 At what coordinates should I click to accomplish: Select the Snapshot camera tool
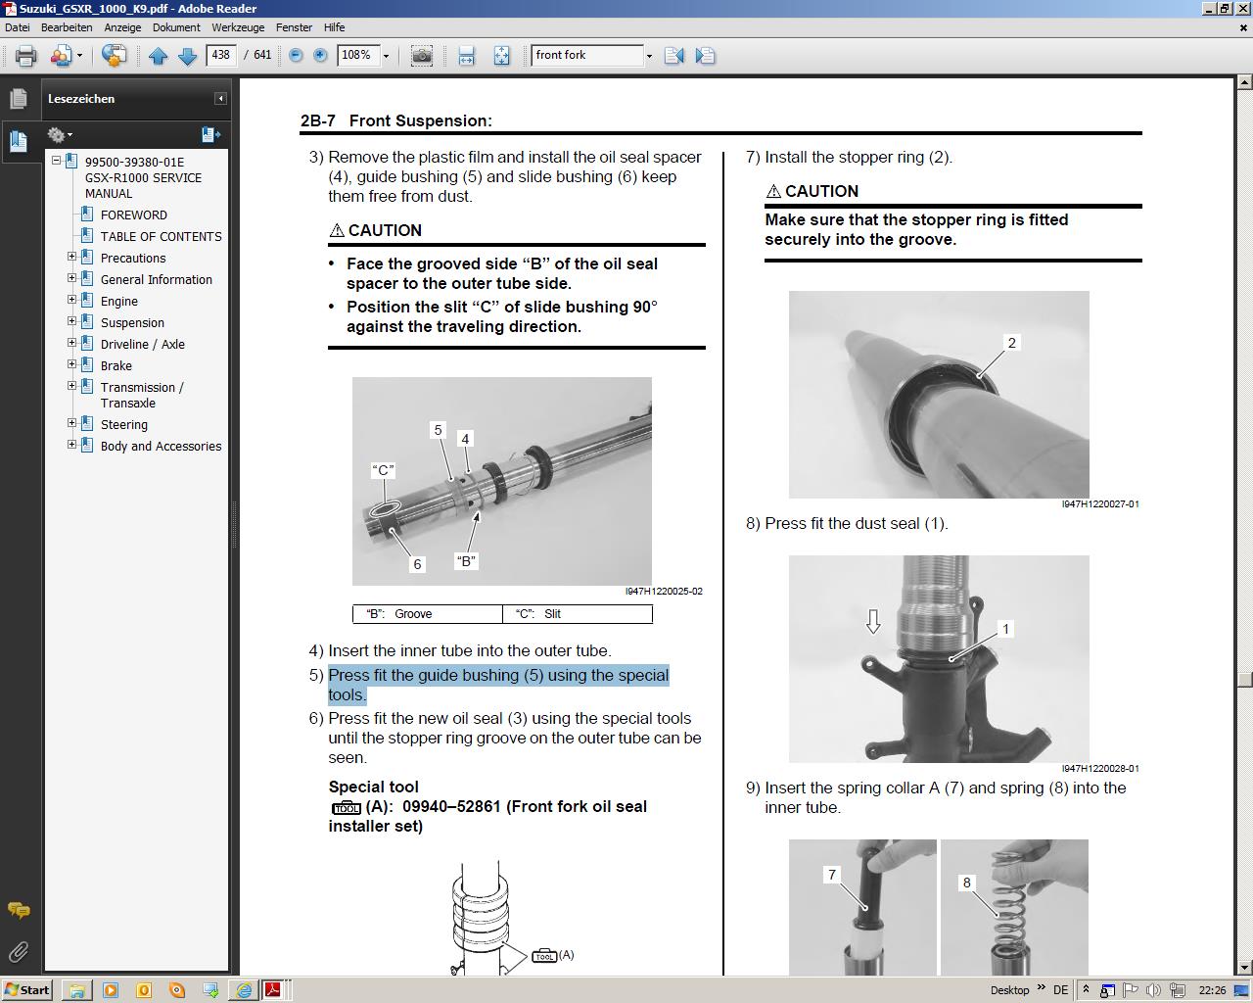tap(422, 56)
